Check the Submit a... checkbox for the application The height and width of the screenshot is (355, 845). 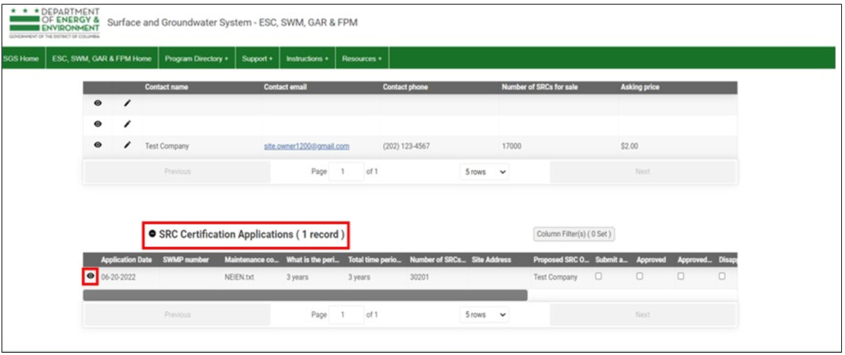pos(598,277)
